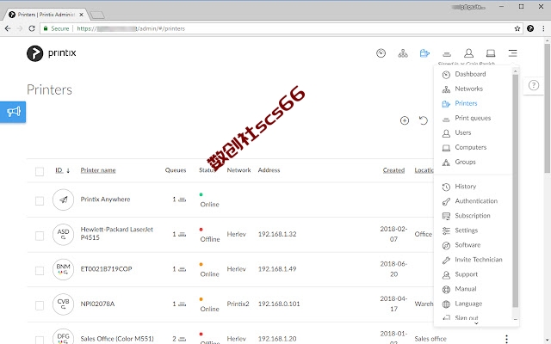Click the CVB printer ID badge
551x344 pixels.
tap(63, 304)
